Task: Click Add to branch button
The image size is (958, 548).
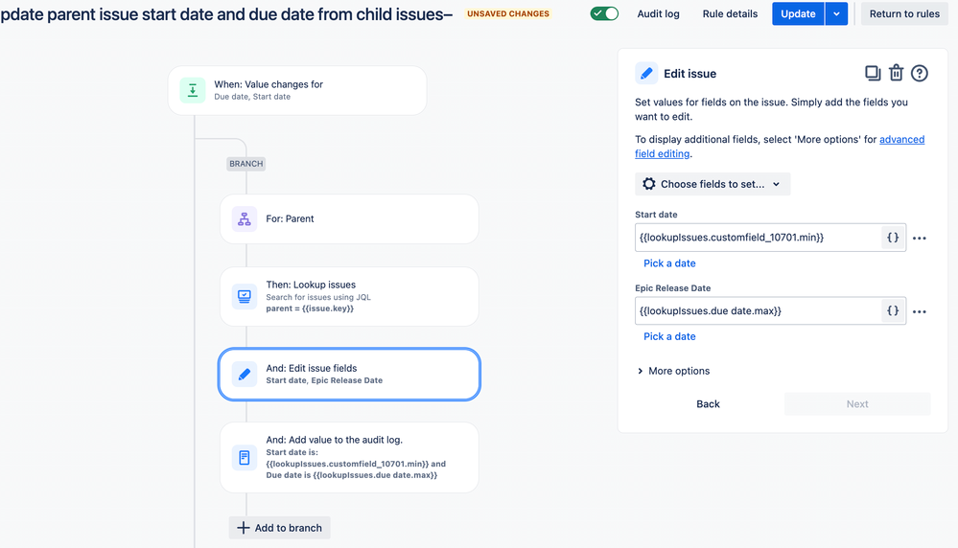Action: coord(280,528)
